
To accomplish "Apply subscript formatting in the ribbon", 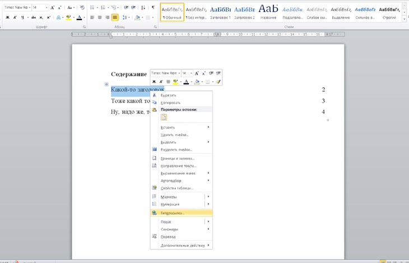I will click(x=41, y=17).
